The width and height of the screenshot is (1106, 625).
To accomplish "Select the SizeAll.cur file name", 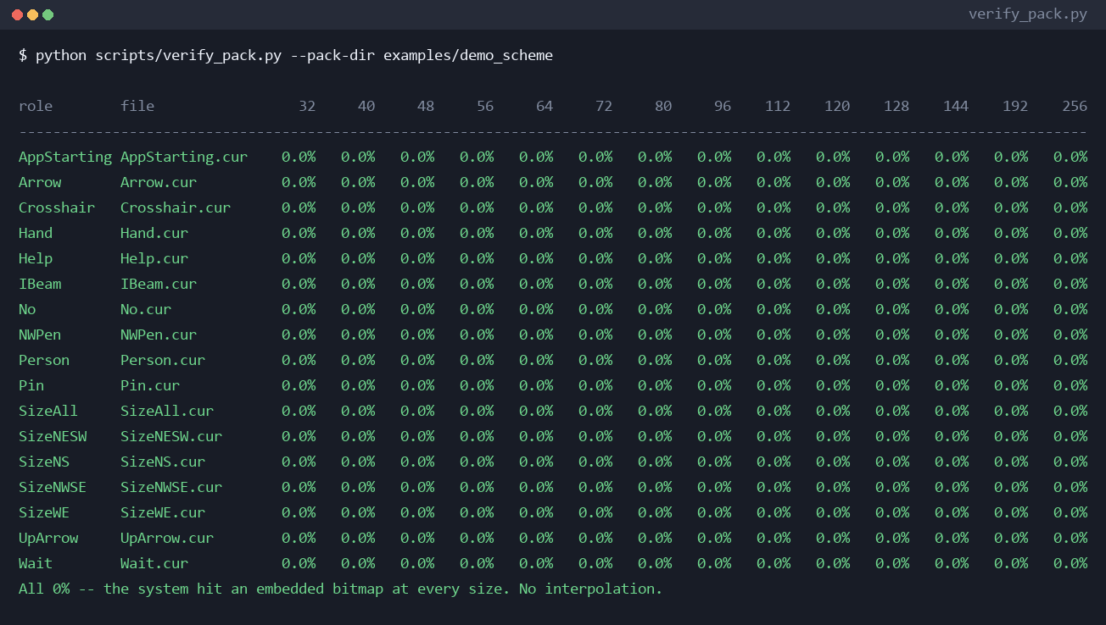I will pyautogui.click(x=167, y=411).
